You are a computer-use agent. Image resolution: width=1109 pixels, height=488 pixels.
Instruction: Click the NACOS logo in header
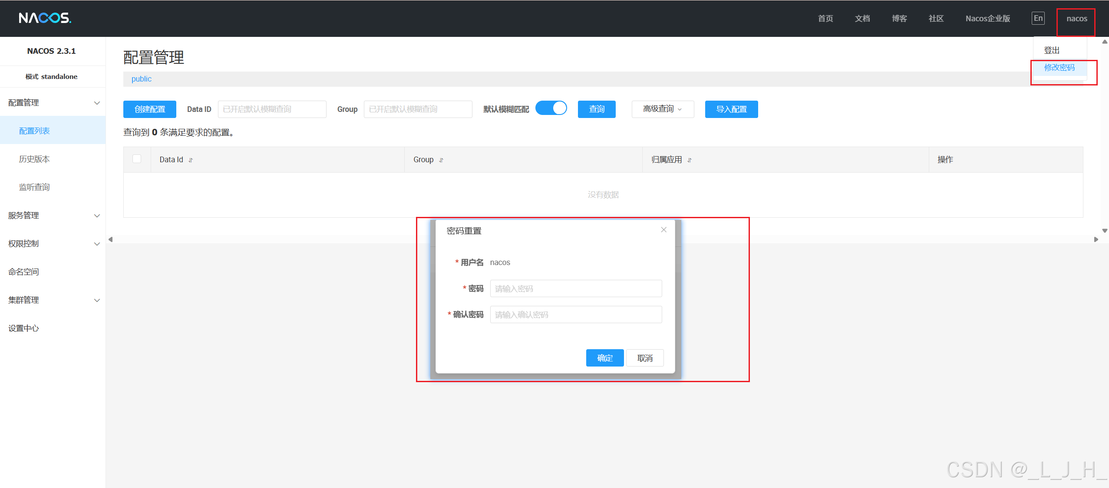45,18
